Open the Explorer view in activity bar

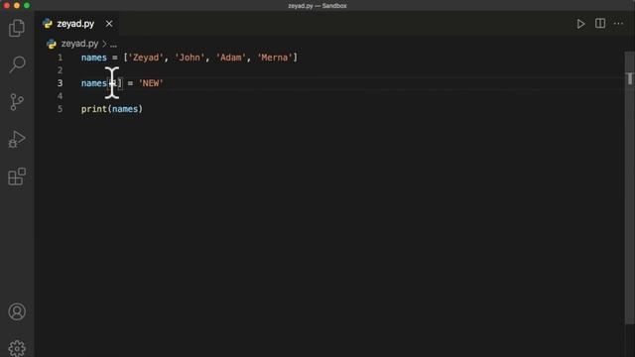coord(17,28)
